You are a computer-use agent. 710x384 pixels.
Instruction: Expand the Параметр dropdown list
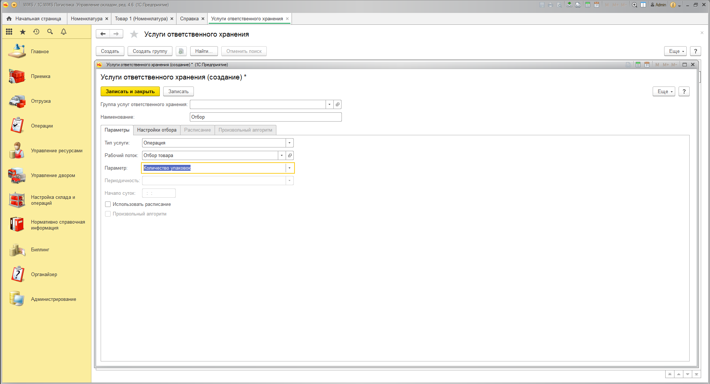click(x=290, y=168)
